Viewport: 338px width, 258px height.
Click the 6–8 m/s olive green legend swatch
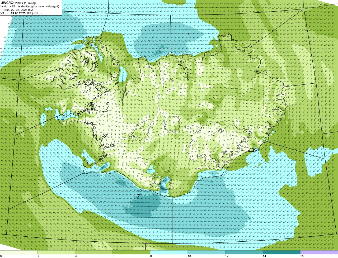coord(132,252)
